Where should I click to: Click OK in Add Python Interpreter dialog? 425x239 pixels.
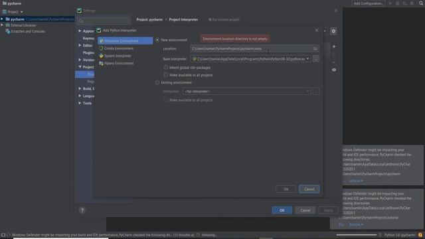click(x=286, y=189)
